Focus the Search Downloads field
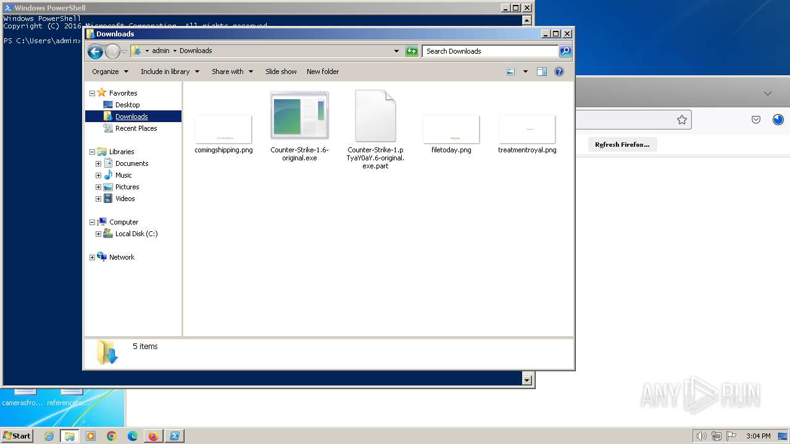790x444 pixels. click(491, 51)
